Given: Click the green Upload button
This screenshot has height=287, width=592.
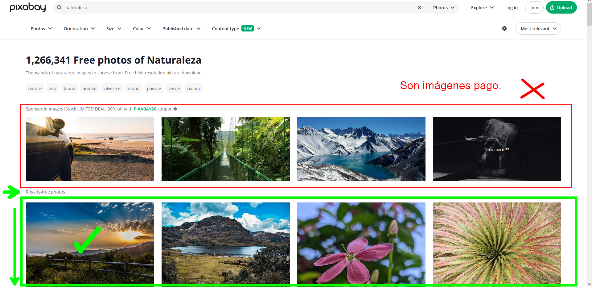Looking at the screenshot, I should pyautogui.click(x=561, y=7).
